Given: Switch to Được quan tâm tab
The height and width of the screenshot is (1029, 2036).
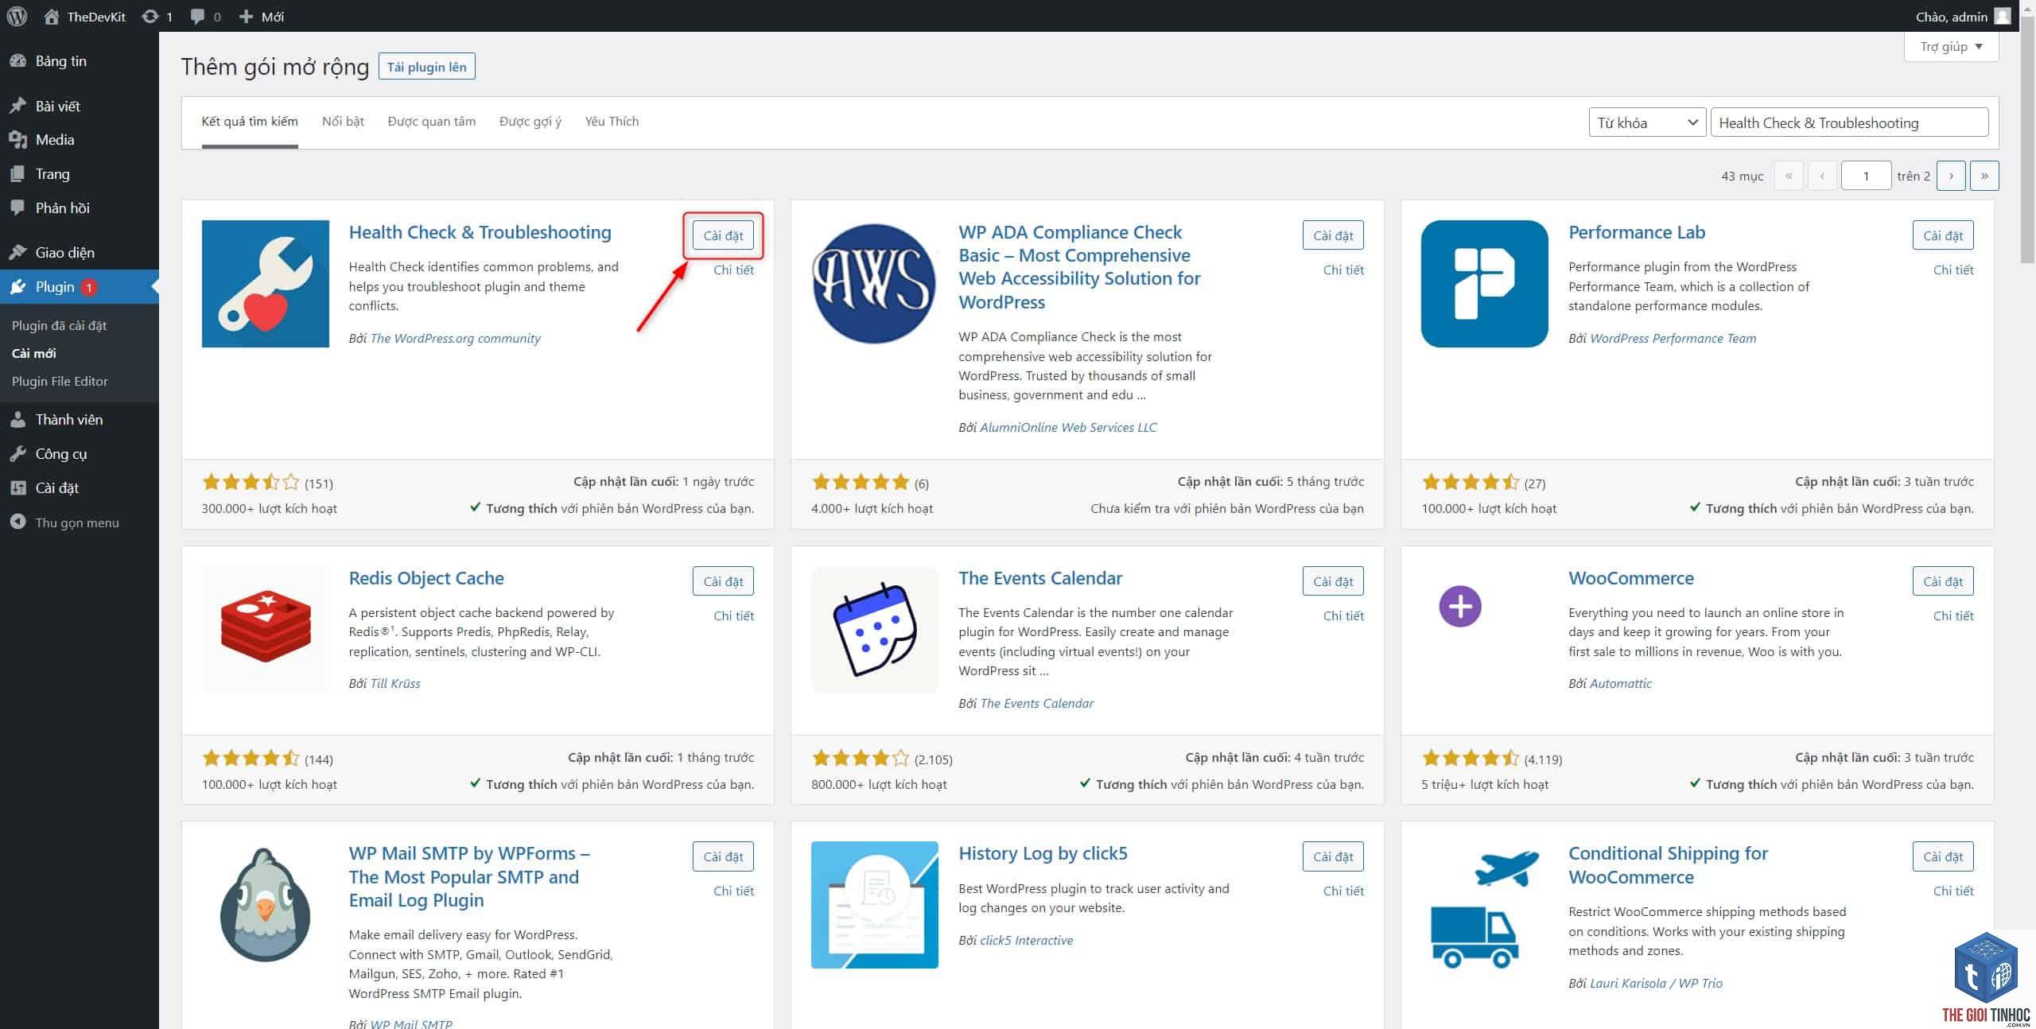Looking at the screenshot, I should pos(432,122).
